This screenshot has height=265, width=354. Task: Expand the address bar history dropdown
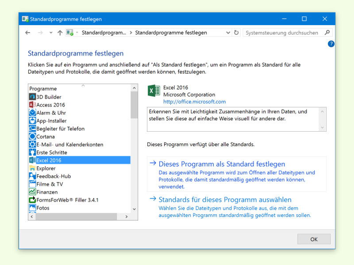pos(228,33)
